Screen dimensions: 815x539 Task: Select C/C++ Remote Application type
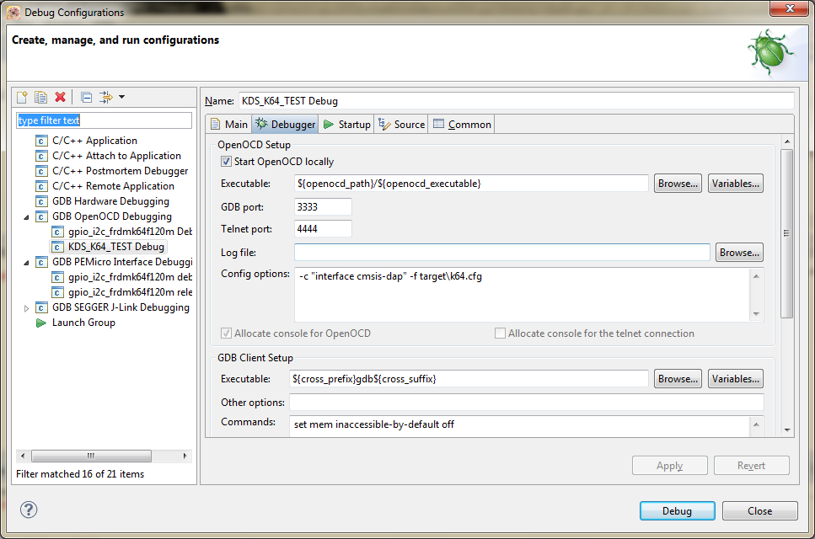pos(113,186)
